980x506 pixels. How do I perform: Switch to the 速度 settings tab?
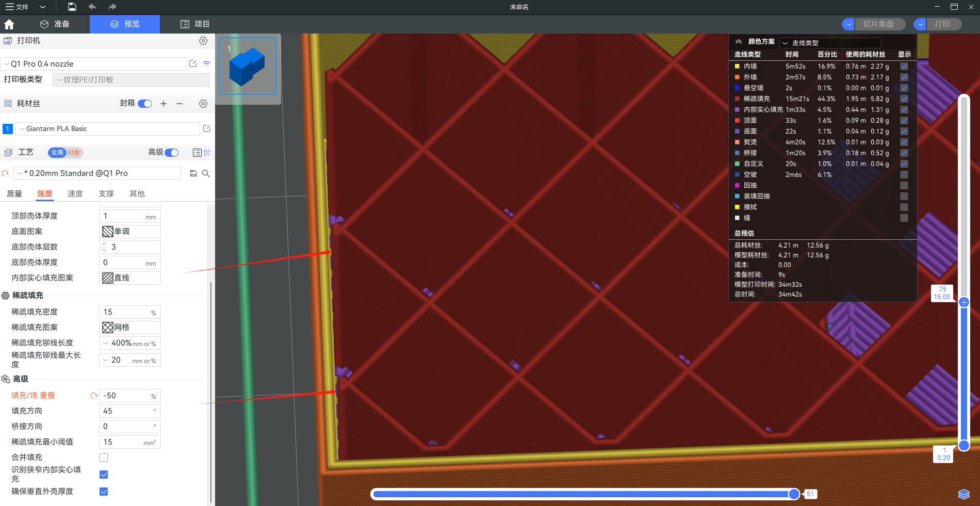tap(75, 194)
